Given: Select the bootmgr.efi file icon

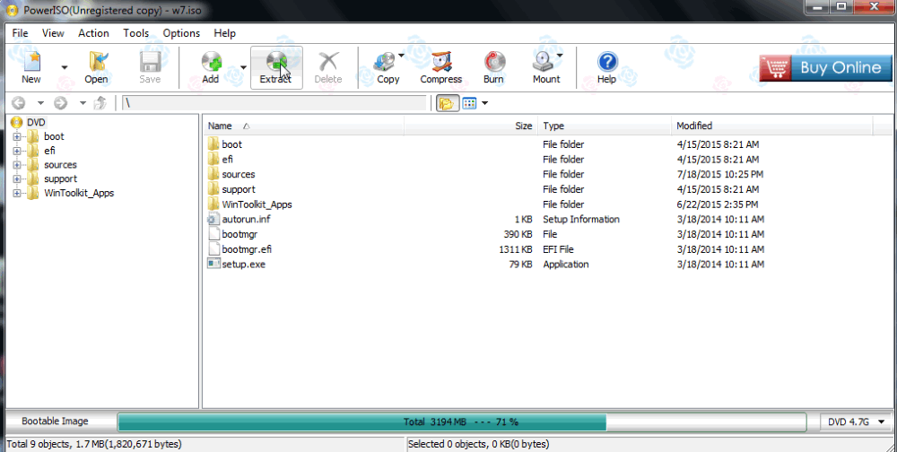Looking at the screenshot, I should [x=213, y=249].
